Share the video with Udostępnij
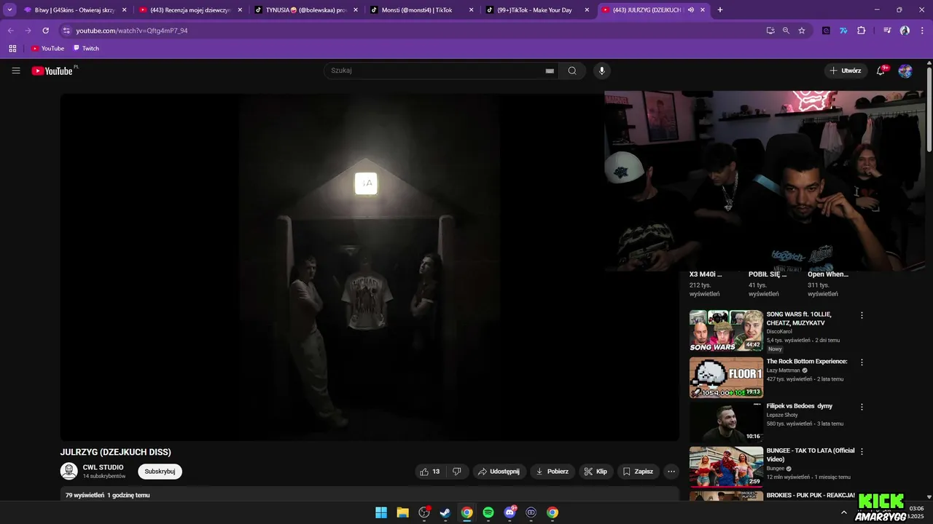Viewport: 933px width, 524px height. click(499, 472)
